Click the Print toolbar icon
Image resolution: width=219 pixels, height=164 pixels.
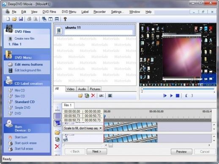[x=29, y=19]
